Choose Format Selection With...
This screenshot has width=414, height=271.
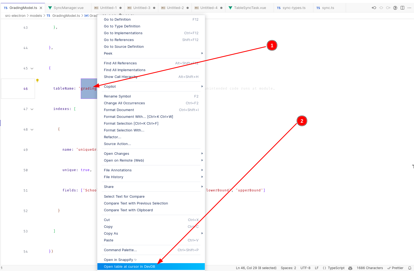[151, 130]
